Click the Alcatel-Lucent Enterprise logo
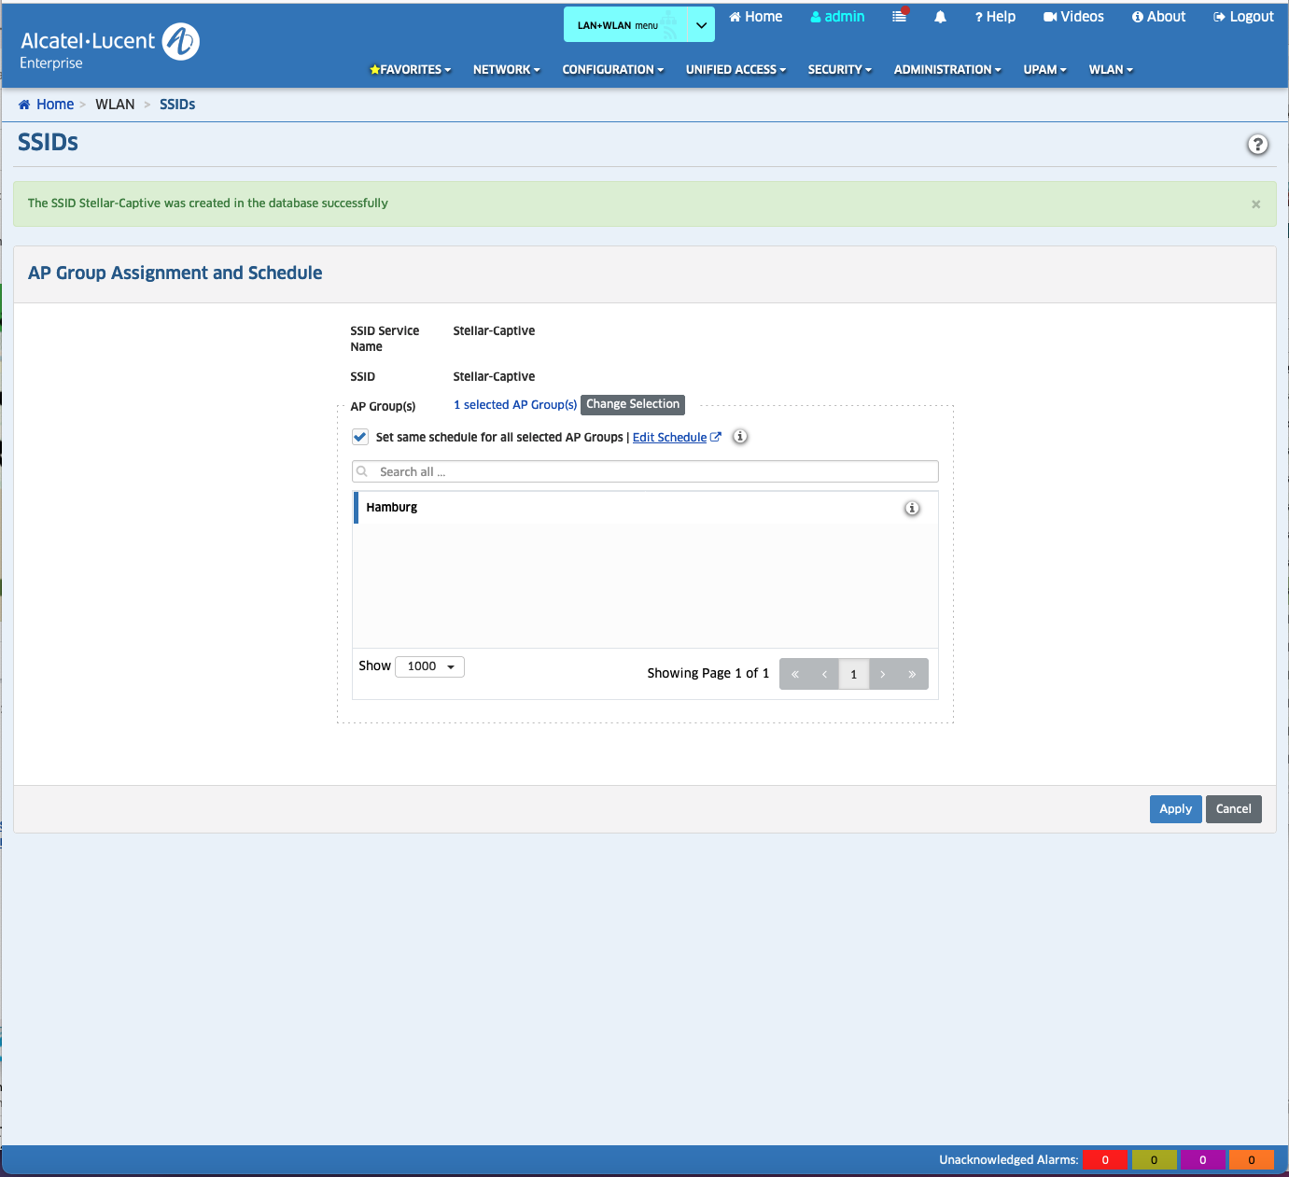Viewport: 1289px width, 1177px height. (x=109, y=48)
